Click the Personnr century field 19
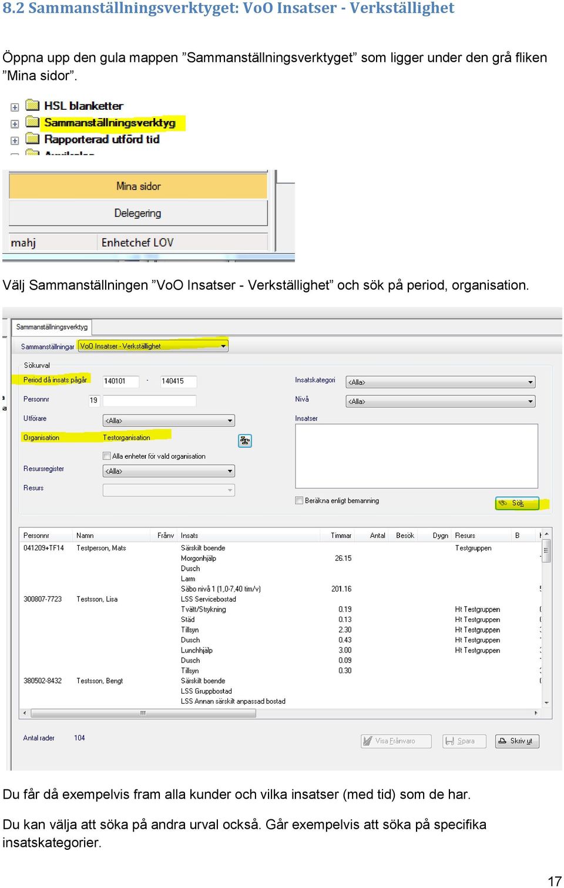This screenshot has width=564, height=888. pos(94,401)
